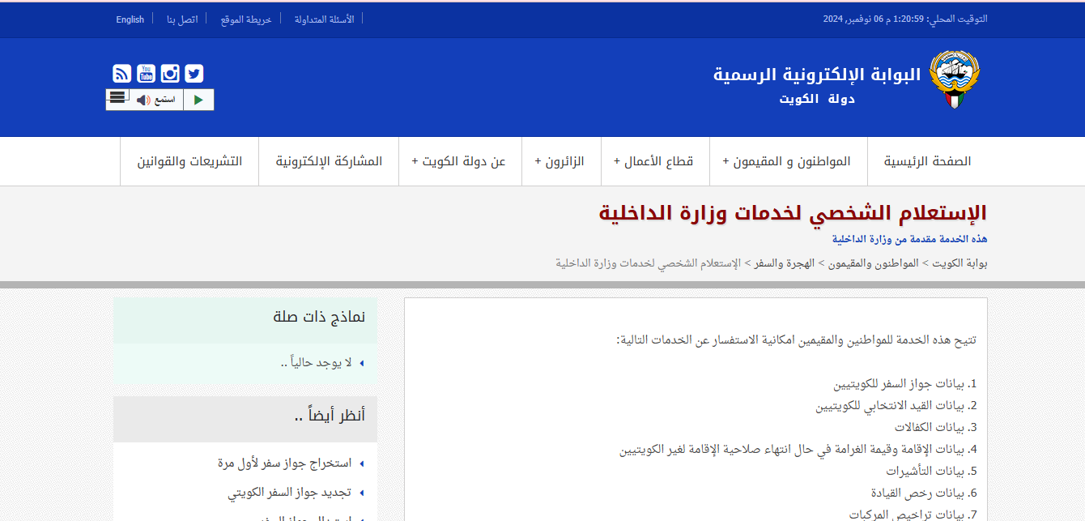Open the YouTube channel icon

coord(146,74)
